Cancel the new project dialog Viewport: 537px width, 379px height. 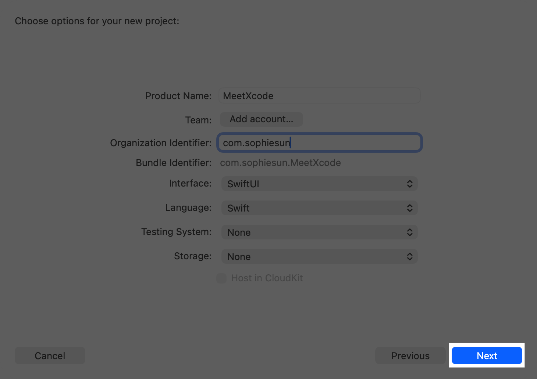[x=50, y=355]
